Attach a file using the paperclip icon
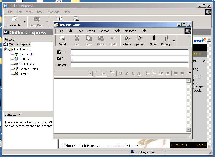This screenshot has width=215, height=157. pyautogui.click(x=154, y=41)
